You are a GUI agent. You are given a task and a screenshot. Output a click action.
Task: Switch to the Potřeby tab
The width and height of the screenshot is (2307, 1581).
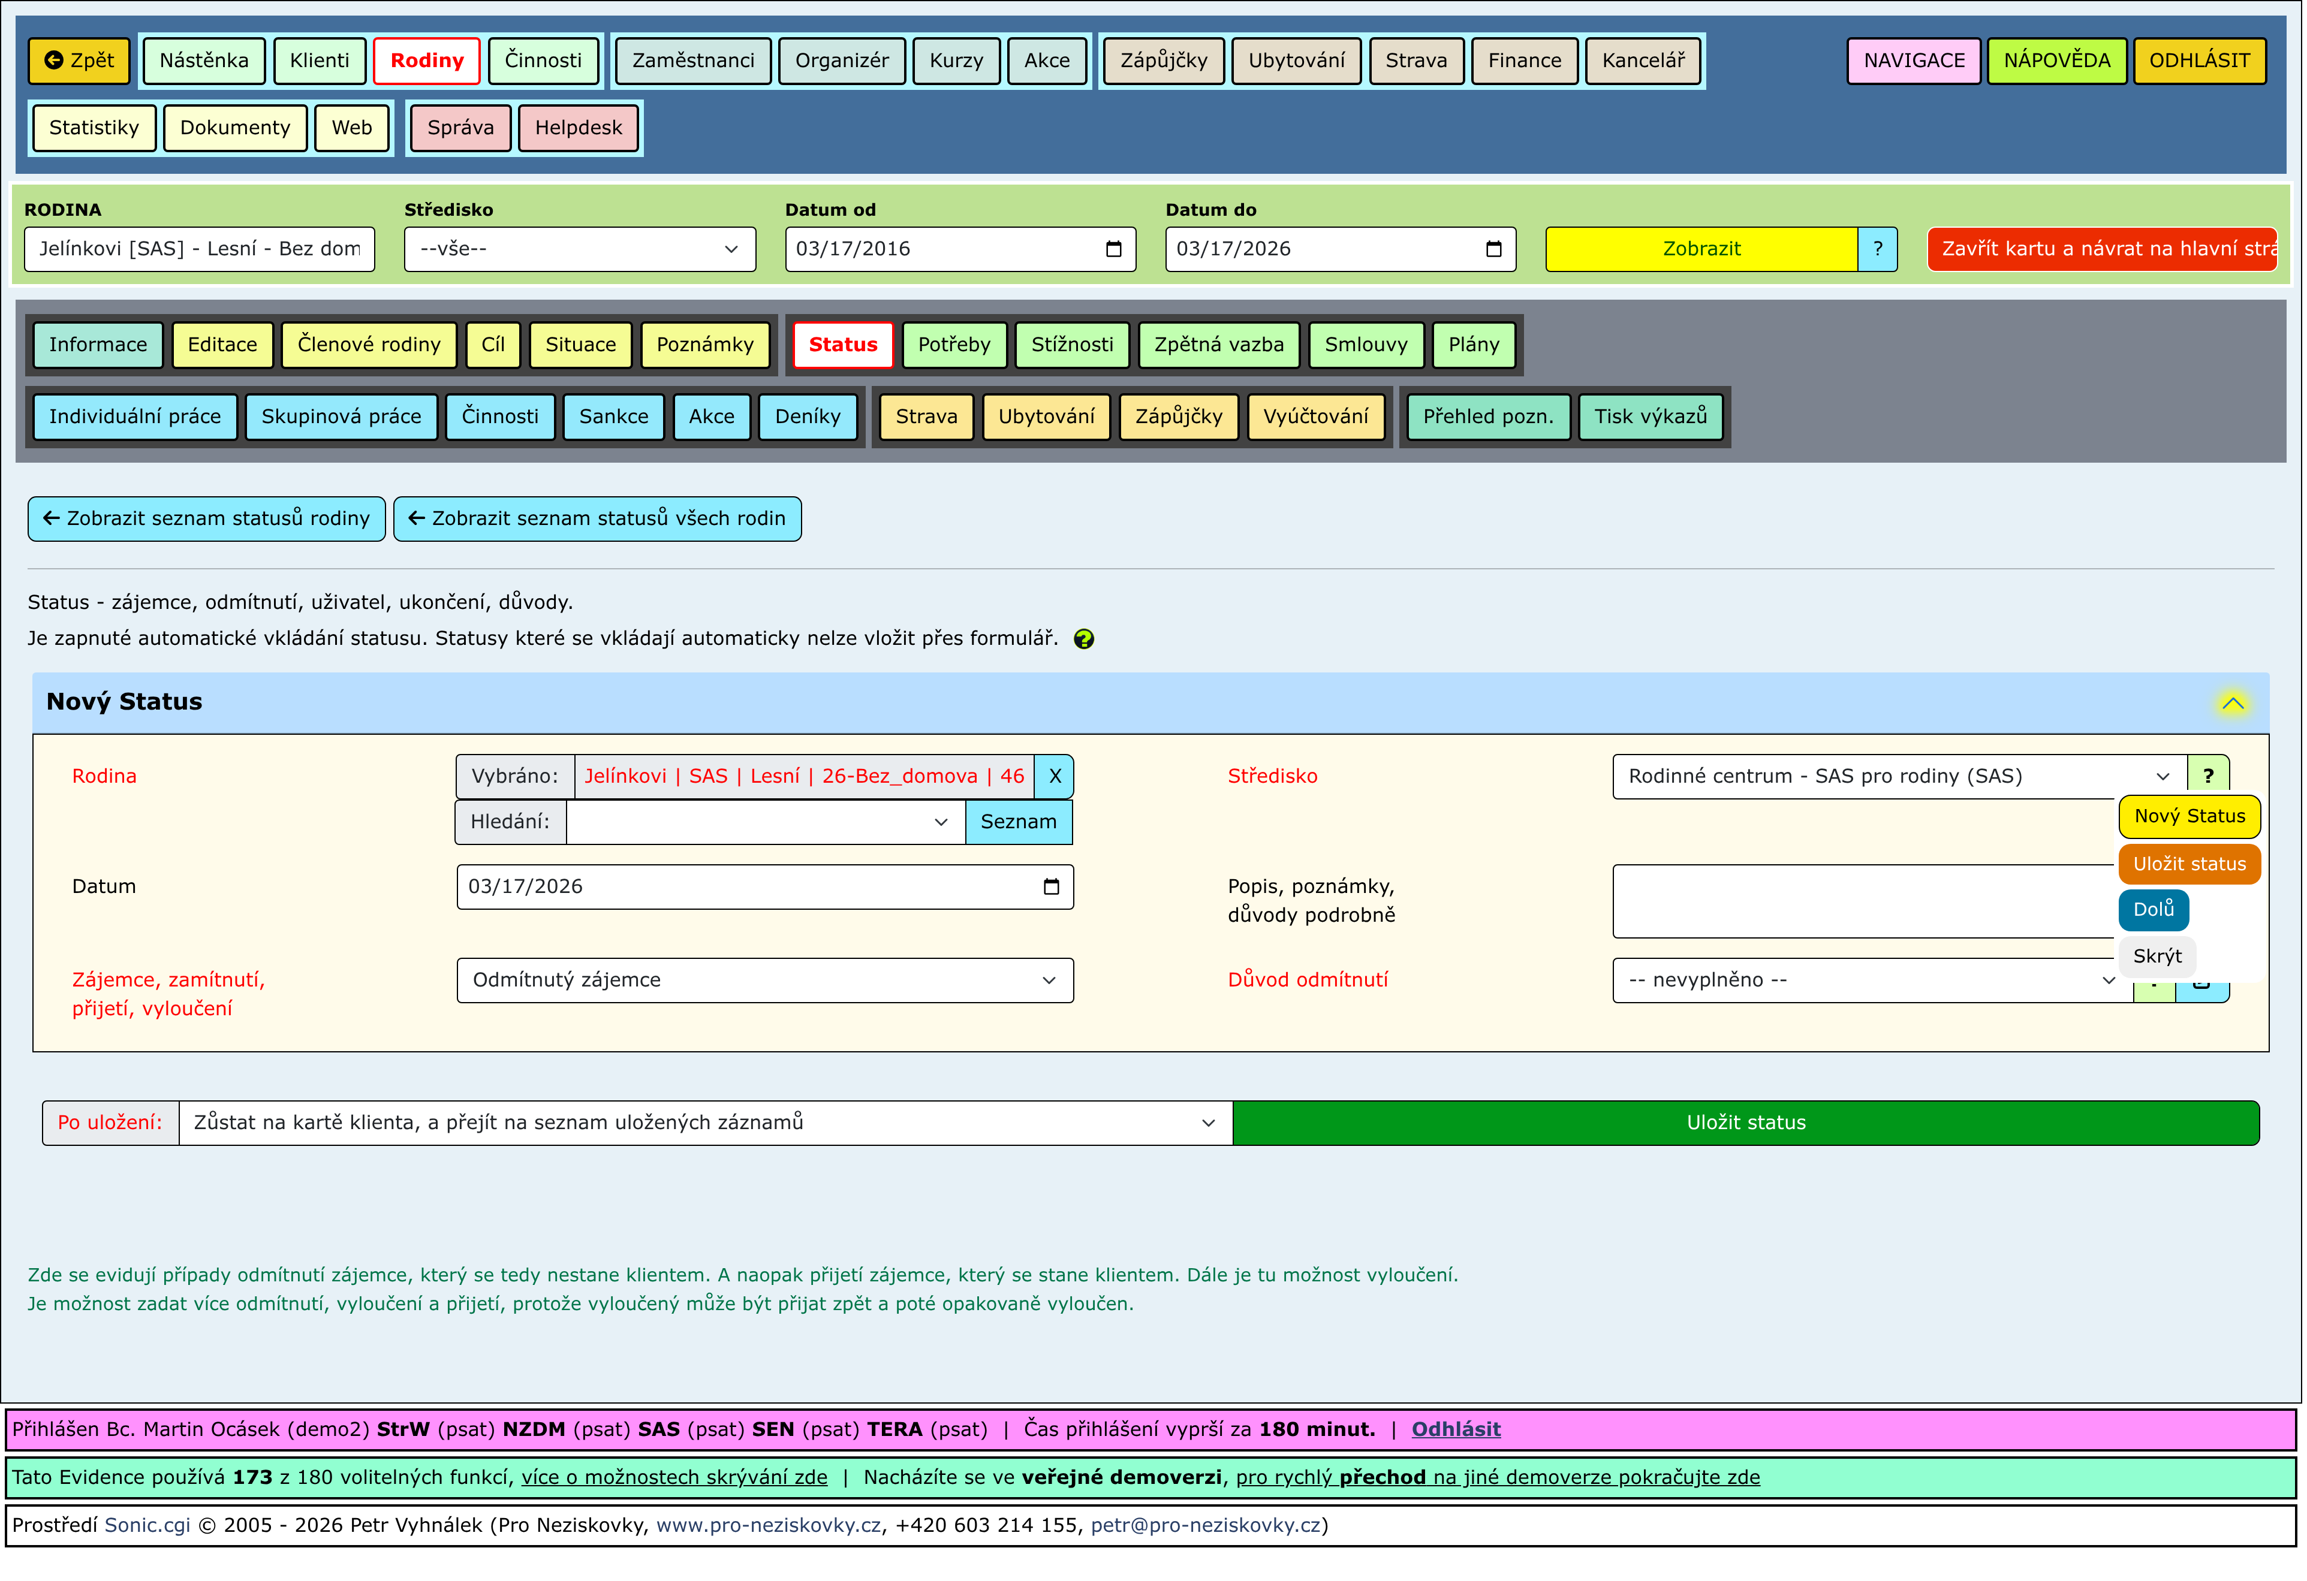(x=954, y=345)
